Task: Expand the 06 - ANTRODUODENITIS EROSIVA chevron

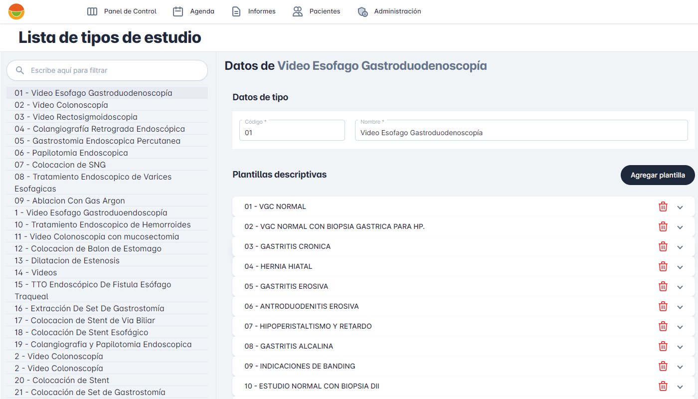Action: click(680, 307)
